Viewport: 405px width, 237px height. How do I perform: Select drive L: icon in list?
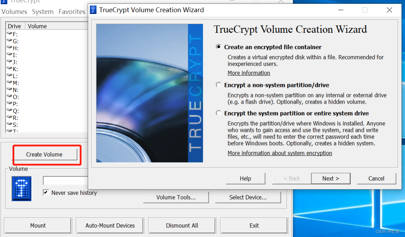[9, 75]
